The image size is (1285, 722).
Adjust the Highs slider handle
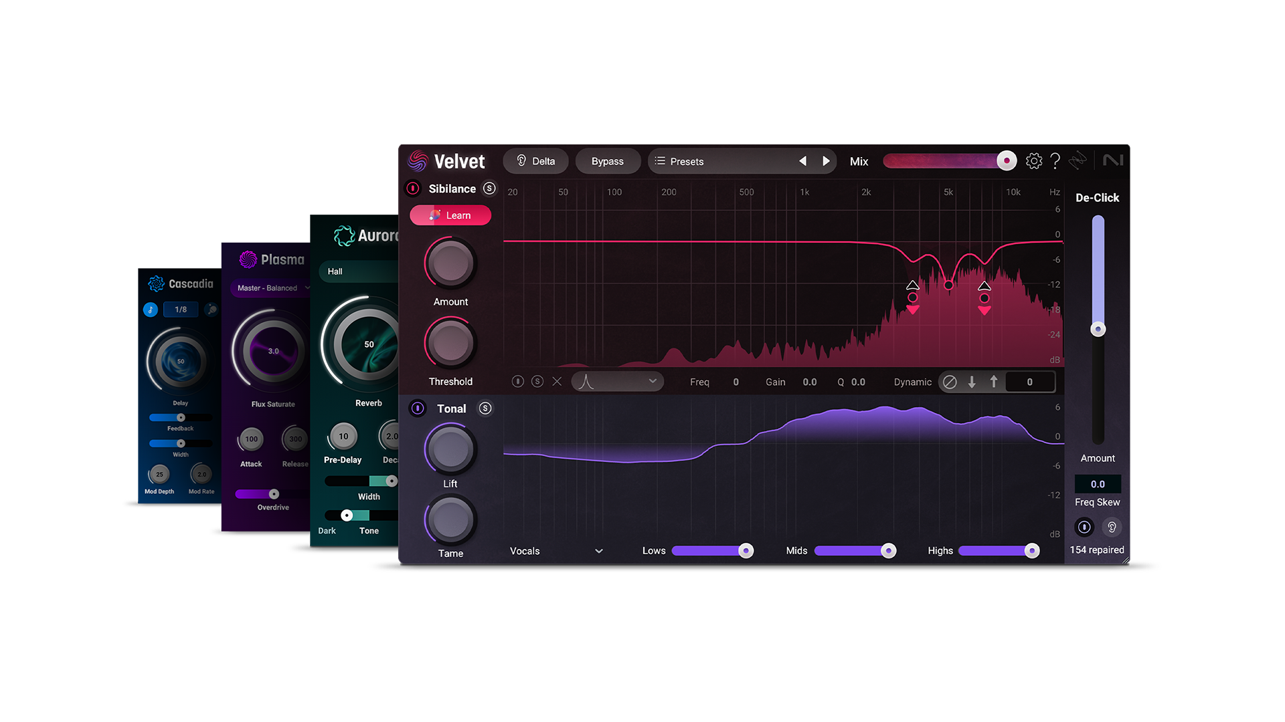click(x=1032, y=550)
